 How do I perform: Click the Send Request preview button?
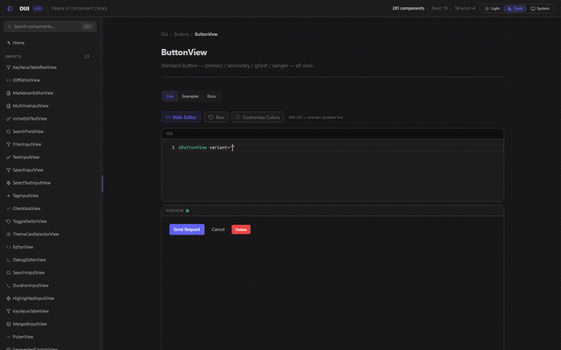coord(187,229)
